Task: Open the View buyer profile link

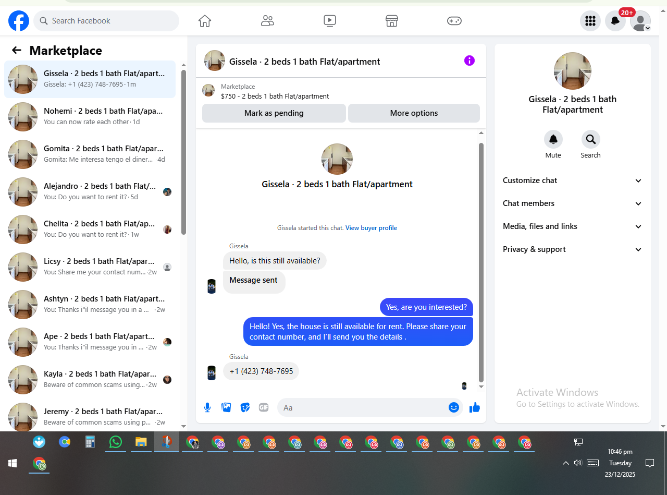Action: 371,228
